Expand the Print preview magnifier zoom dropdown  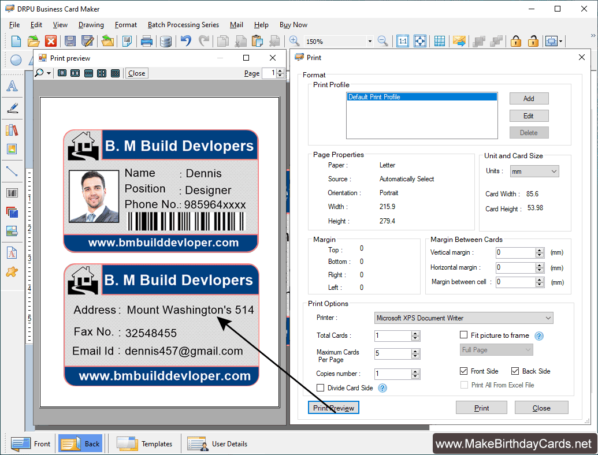point(49,73)
